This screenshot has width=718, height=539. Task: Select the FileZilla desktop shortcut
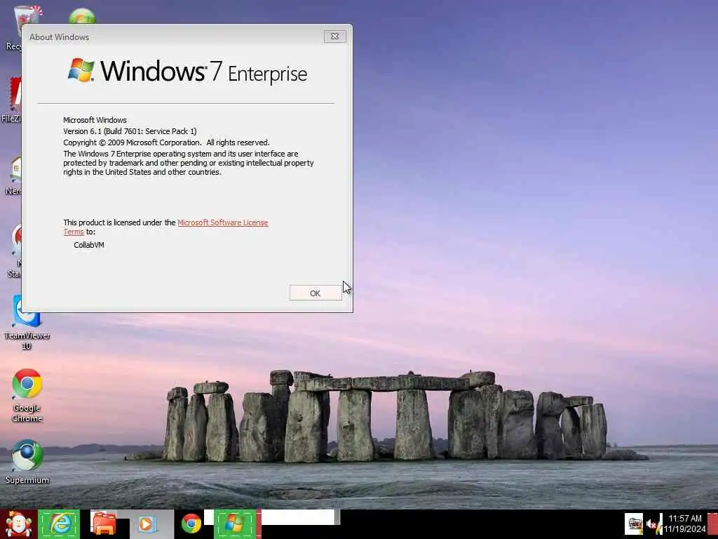pos(11,100)
